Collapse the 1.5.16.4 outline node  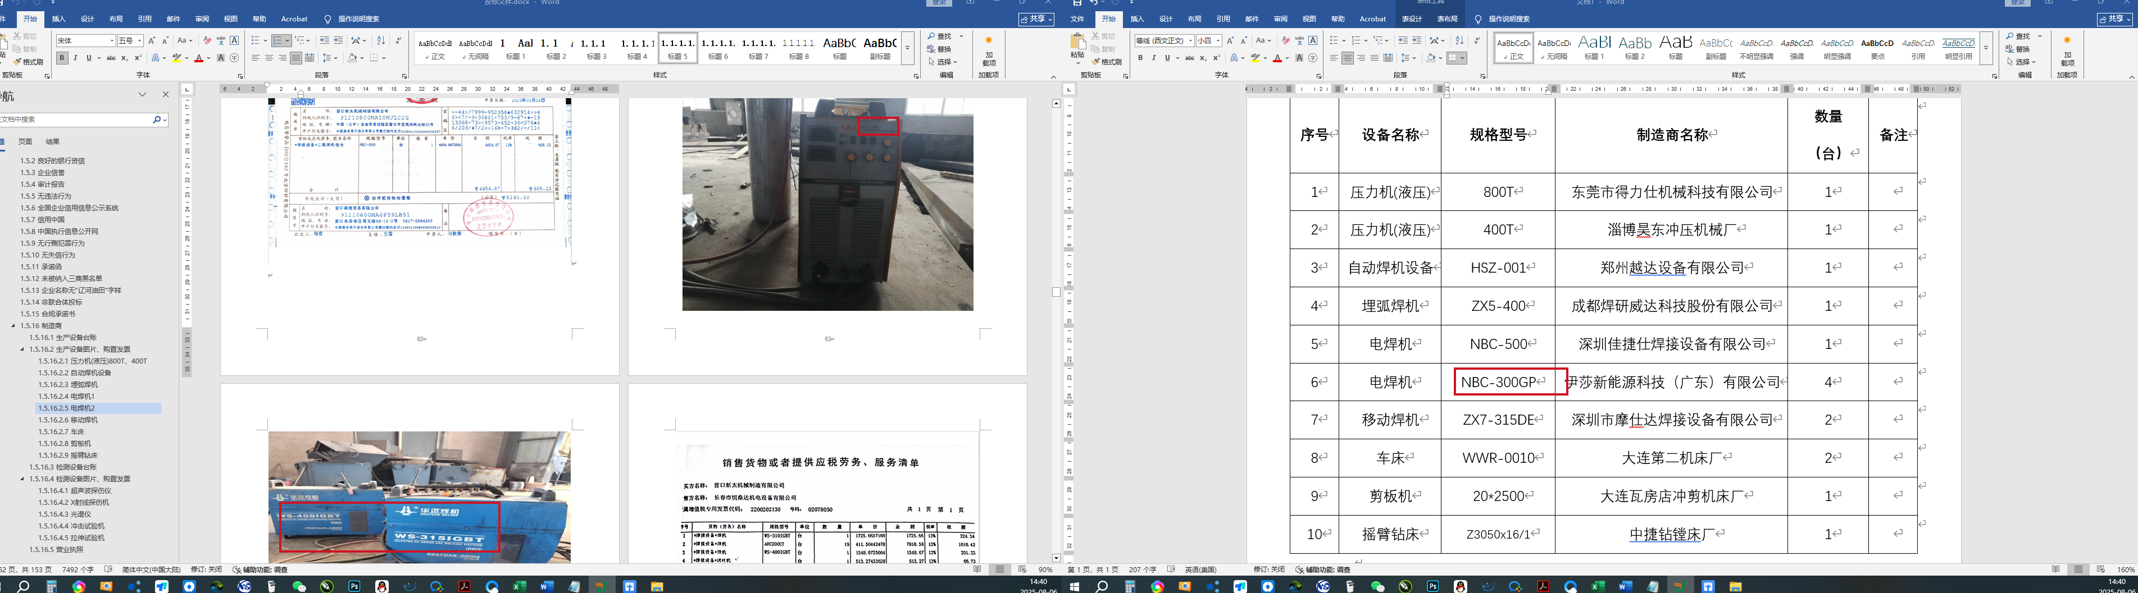22,479
